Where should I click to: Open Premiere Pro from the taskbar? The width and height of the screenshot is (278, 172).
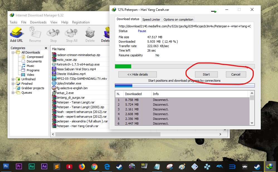(x=19, y=166)
